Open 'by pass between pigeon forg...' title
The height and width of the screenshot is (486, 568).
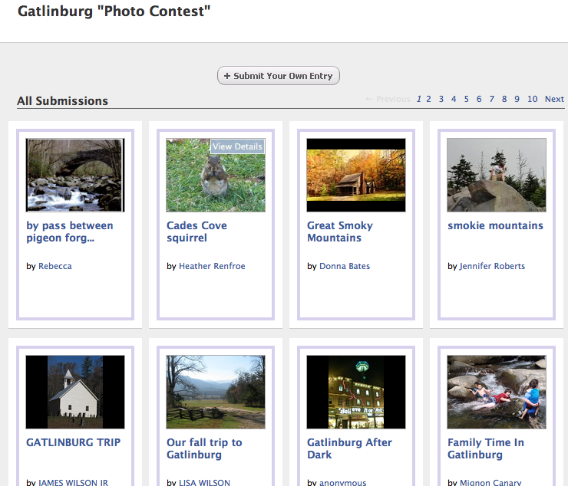70,232
